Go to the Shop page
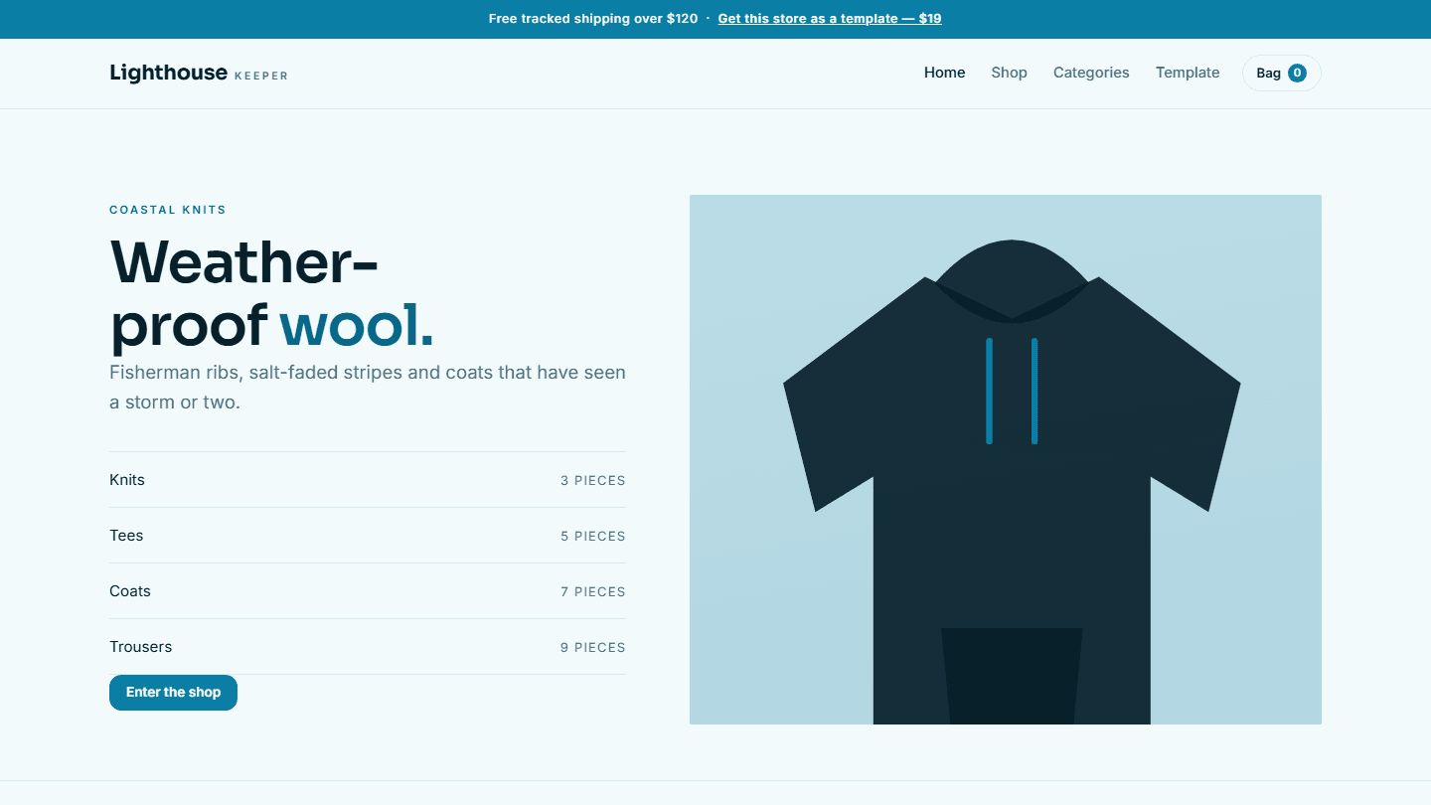The width and height of the screenshot is (1431, 805). point(1009,73)
